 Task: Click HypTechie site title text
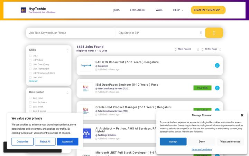[x=37, y=9]
